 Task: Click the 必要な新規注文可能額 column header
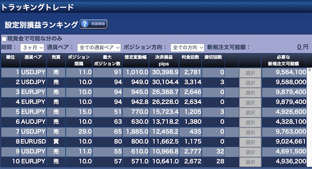284,60
